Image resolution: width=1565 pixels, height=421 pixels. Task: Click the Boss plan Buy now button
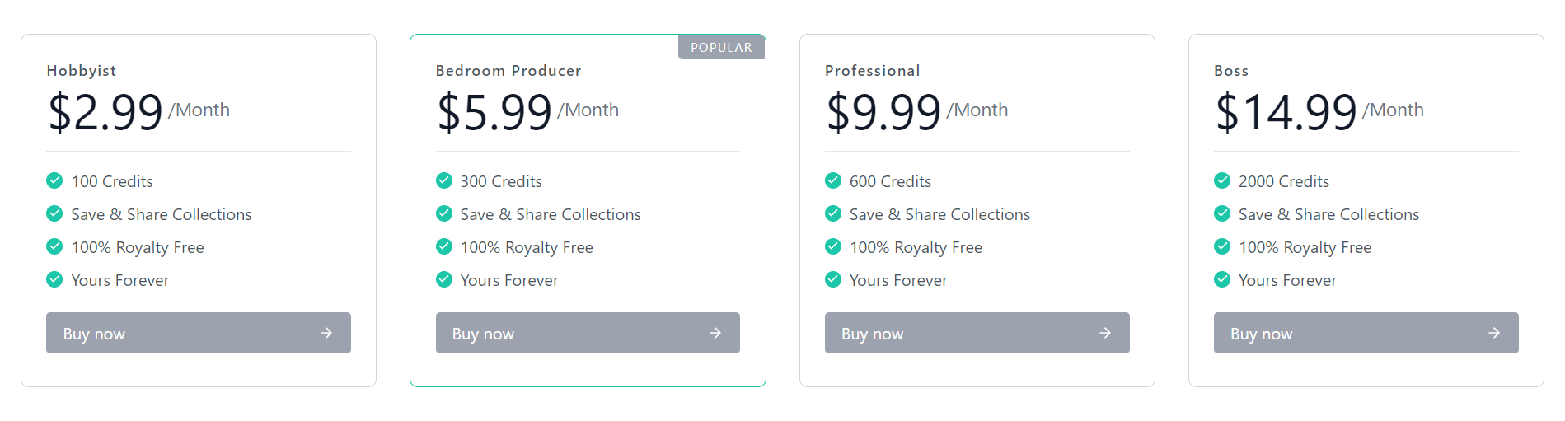click(1365, 333)
